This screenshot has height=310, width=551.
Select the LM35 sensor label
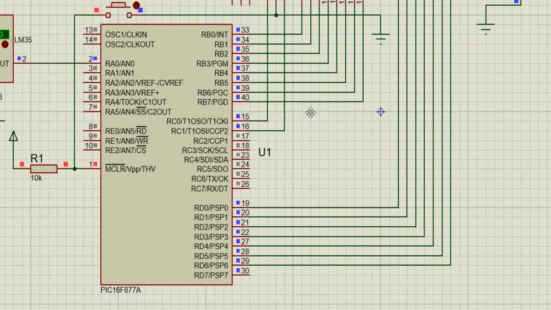pos(23,40)
